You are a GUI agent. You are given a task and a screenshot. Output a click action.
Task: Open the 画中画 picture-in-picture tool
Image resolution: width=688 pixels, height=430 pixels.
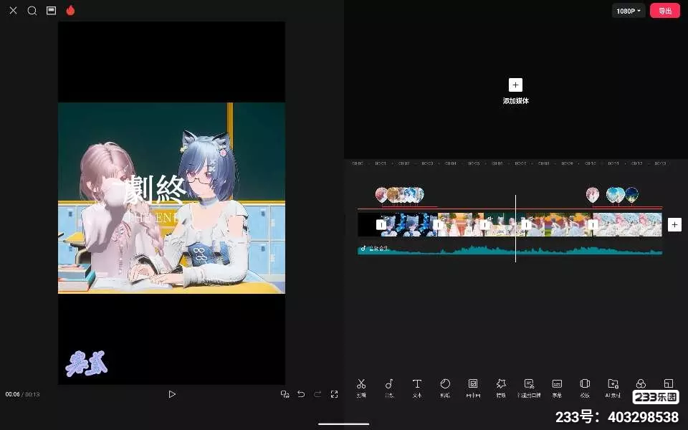coord(473,388)
